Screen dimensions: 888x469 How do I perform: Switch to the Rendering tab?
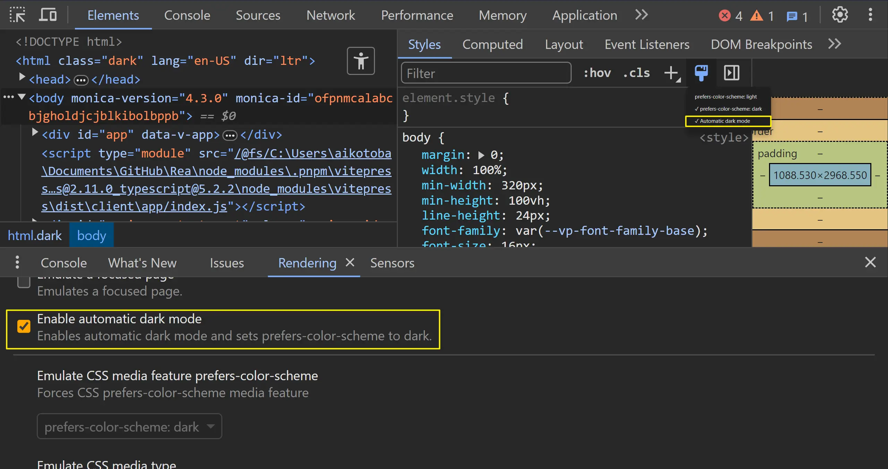pos(308,262)
